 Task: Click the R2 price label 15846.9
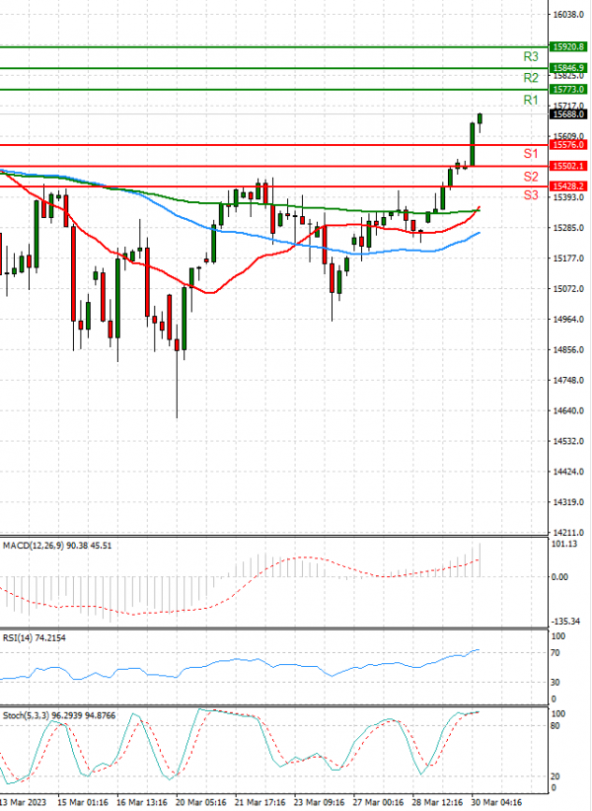[x=567, y=68]
